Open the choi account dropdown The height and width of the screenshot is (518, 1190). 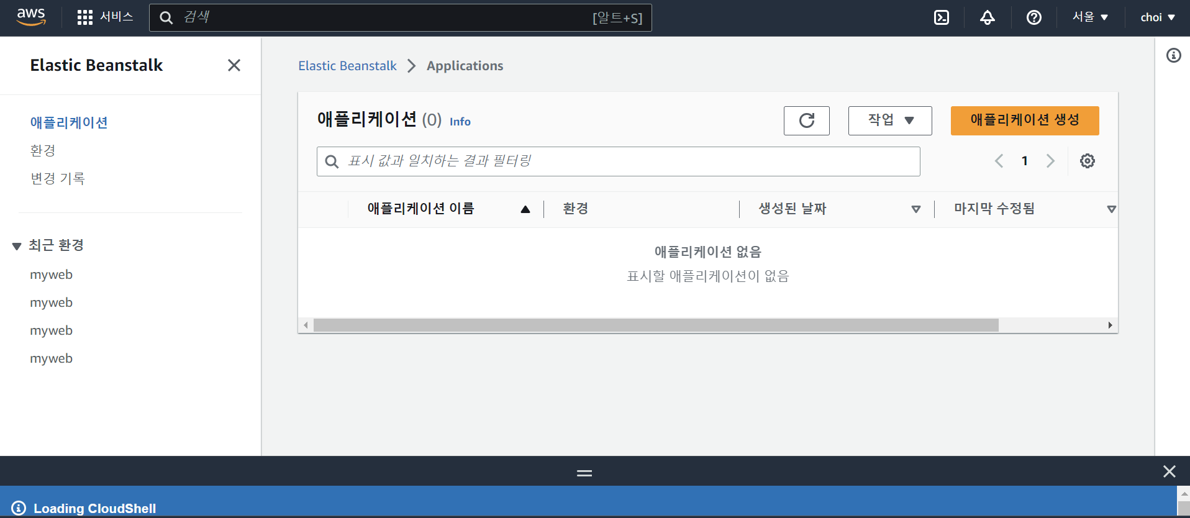[x=1158, y=17]
